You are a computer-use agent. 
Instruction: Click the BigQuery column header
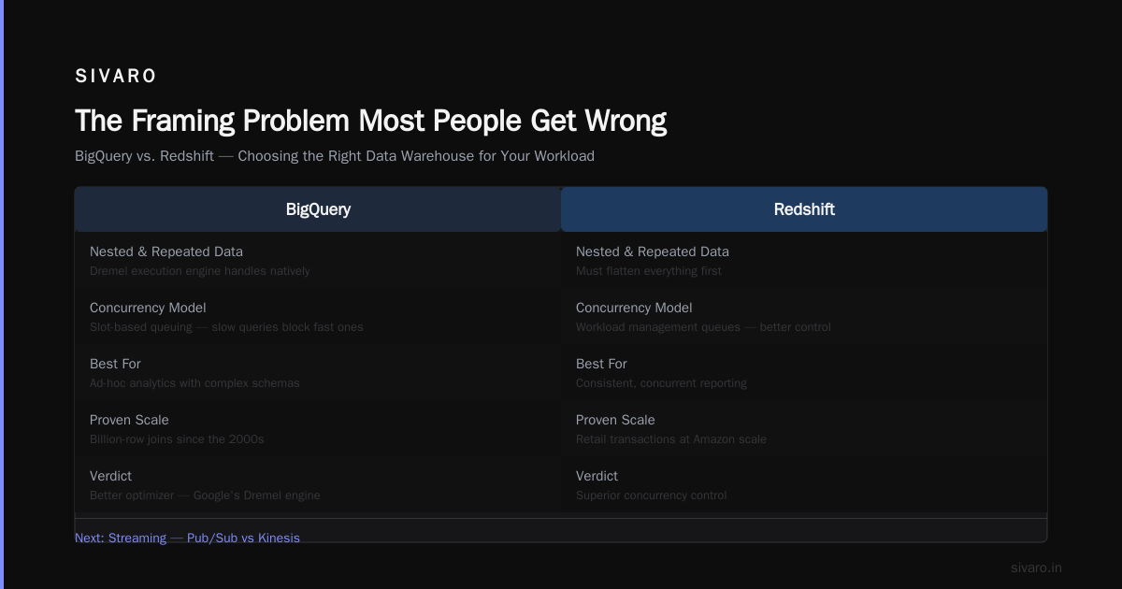pyautogui.click(x=318, y=209)
